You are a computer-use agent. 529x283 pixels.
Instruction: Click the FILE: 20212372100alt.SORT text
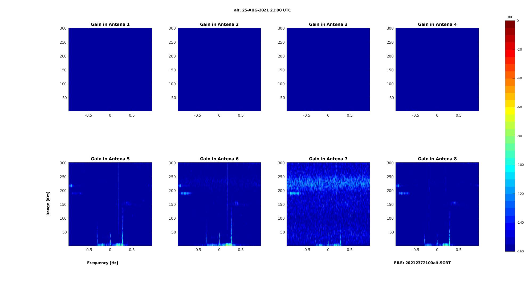422,263
